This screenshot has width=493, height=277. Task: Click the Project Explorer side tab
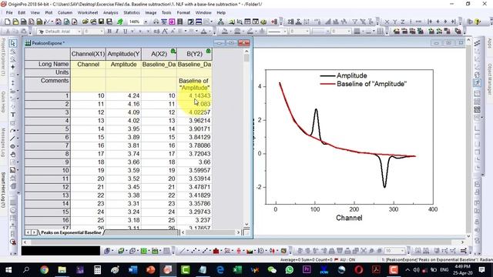(x=3, y=57)
